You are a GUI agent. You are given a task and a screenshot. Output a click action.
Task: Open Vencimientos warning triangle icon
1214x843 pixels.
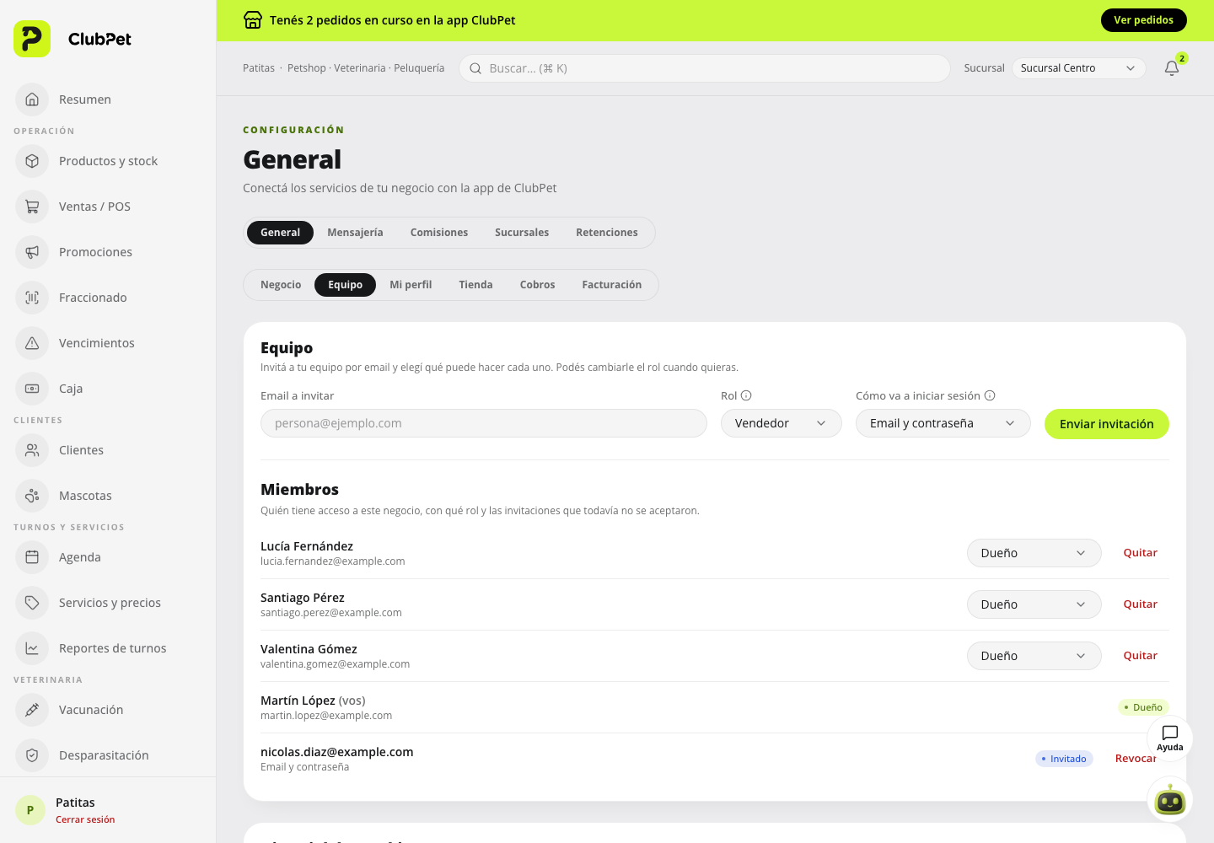(32, 343)
